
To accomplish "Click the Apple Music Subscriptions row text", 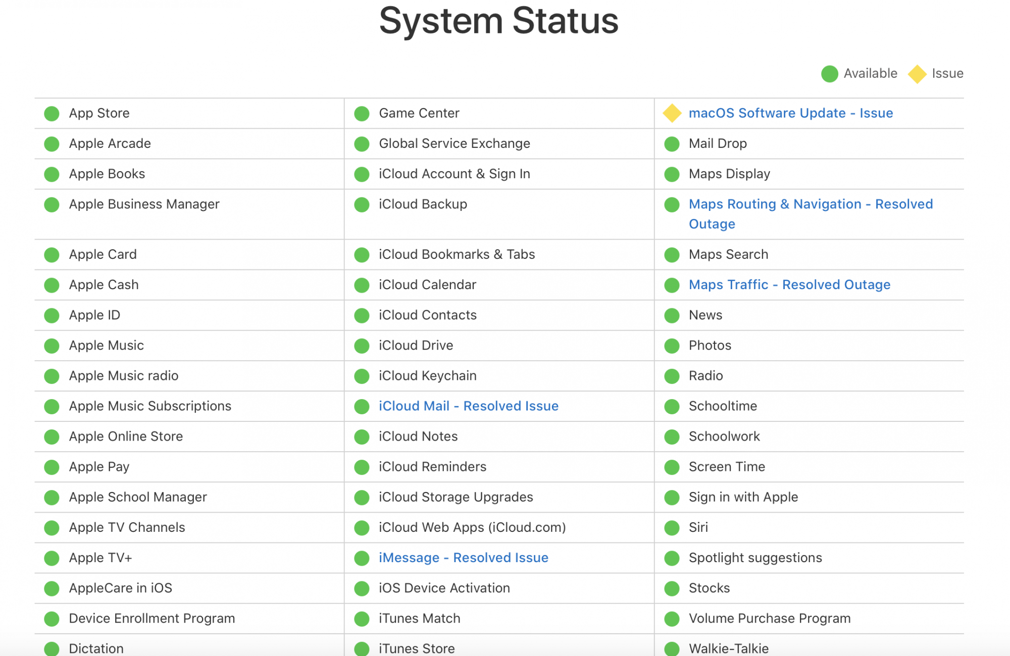I will 150,406.
